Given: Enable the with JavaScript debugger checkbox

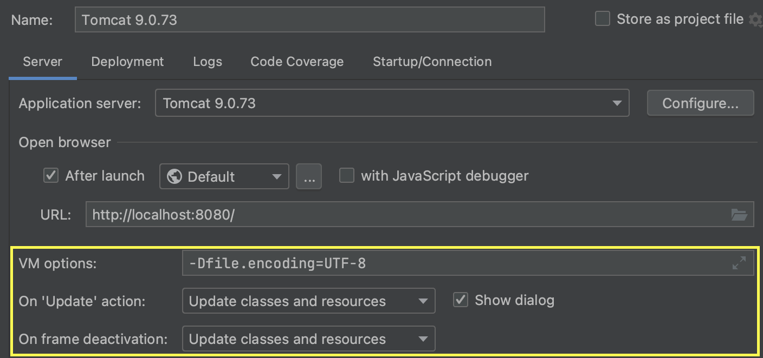Looking at the screenshot, I should 347,176.
